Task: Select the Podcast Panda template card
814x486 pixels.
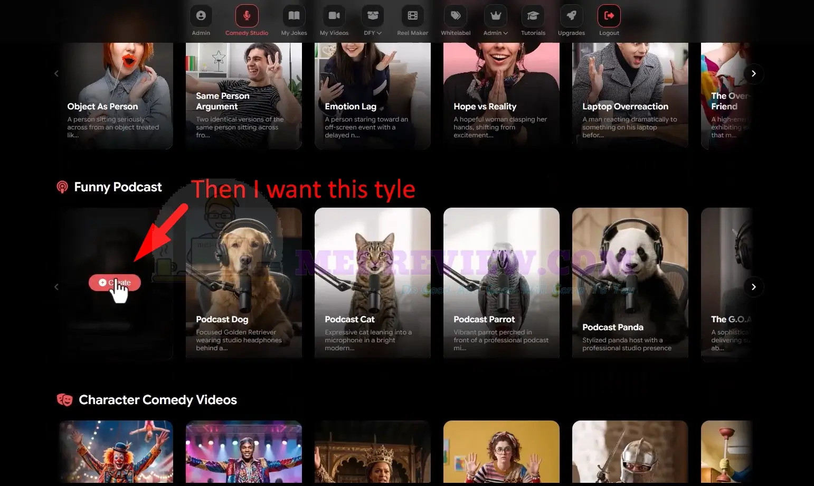Action: point(630,283)
